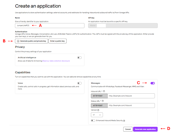
Task: Click the application Name input field
Action: [50, 25]
